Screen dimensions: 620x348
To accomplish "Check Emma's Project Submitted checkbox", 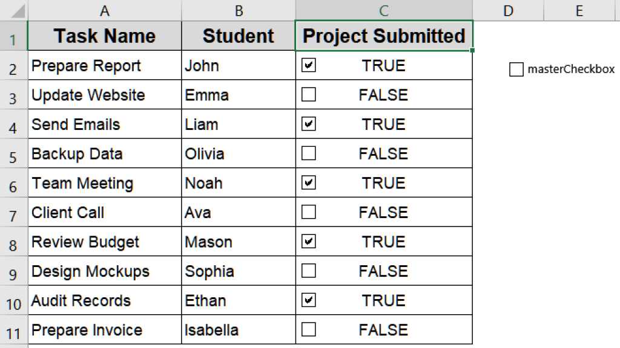I will (x=308, y=95).
